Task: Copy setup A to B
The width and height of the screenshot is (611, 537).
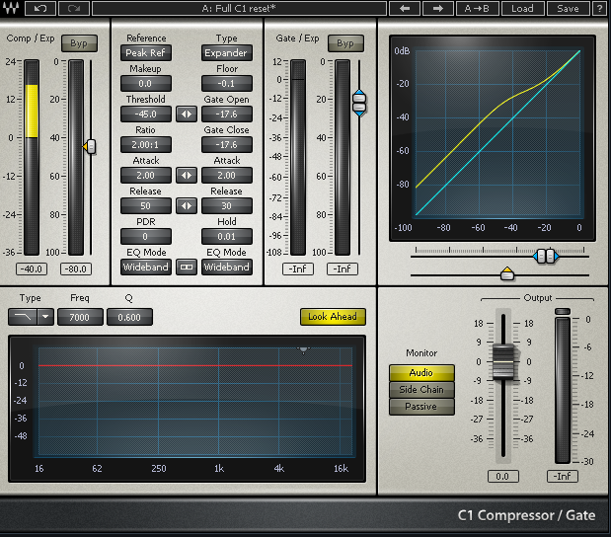Action: click(477, 8)
